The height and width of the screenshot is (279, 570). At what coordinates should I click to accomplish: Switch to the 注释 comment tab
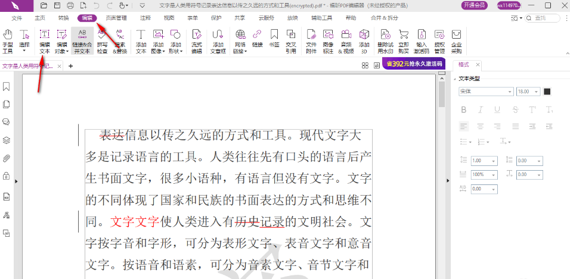pos(145,18)
